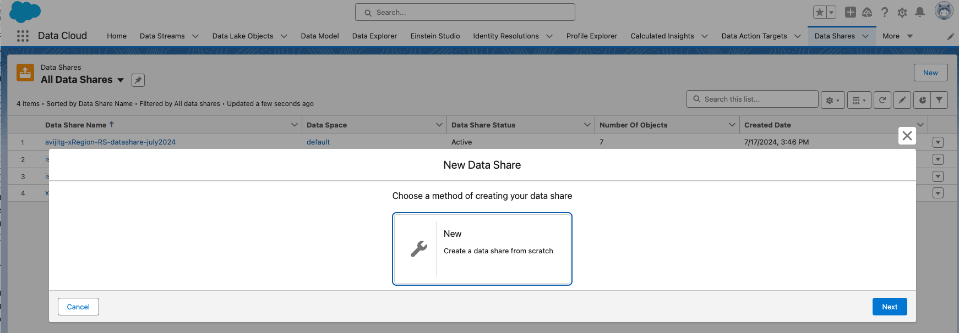Image resolution: width=959 pixels, height=333 pixels.
Task: Click the Data Shares object icon
Action: click(x=25, y=73)
